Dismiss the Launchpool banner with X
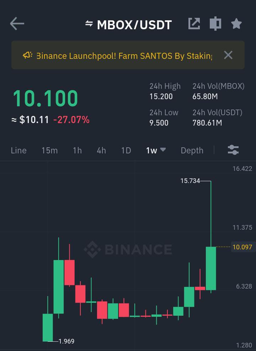This screenshot has height=351, width=256. (x=228, y=55)
